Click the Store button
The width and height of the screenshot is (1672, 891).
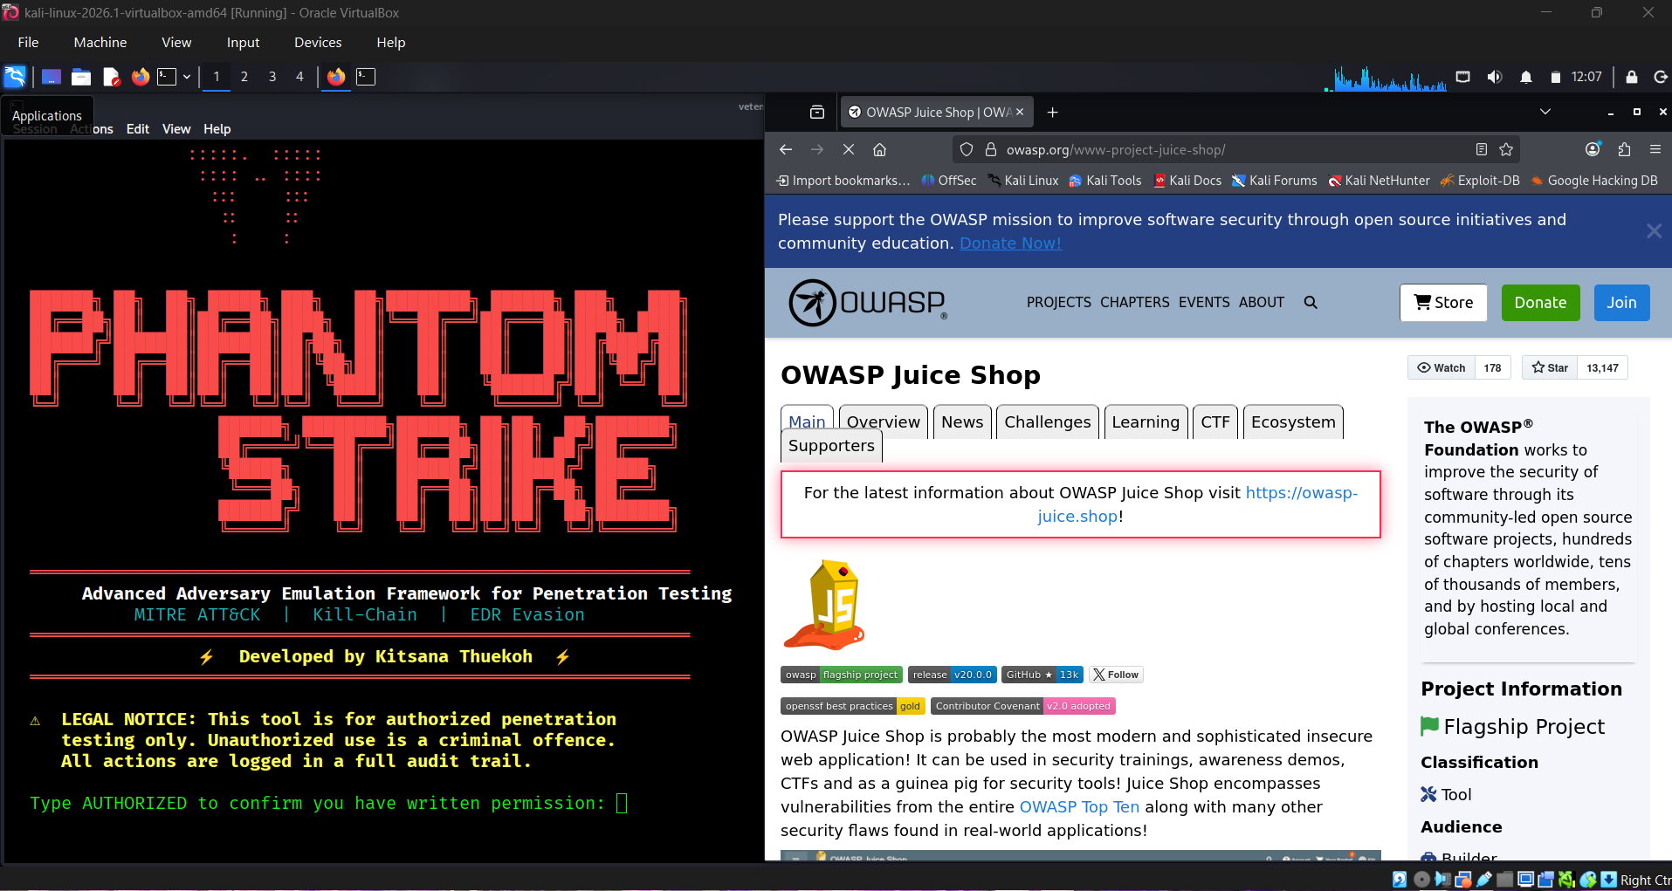click(x=1443, y=303)
